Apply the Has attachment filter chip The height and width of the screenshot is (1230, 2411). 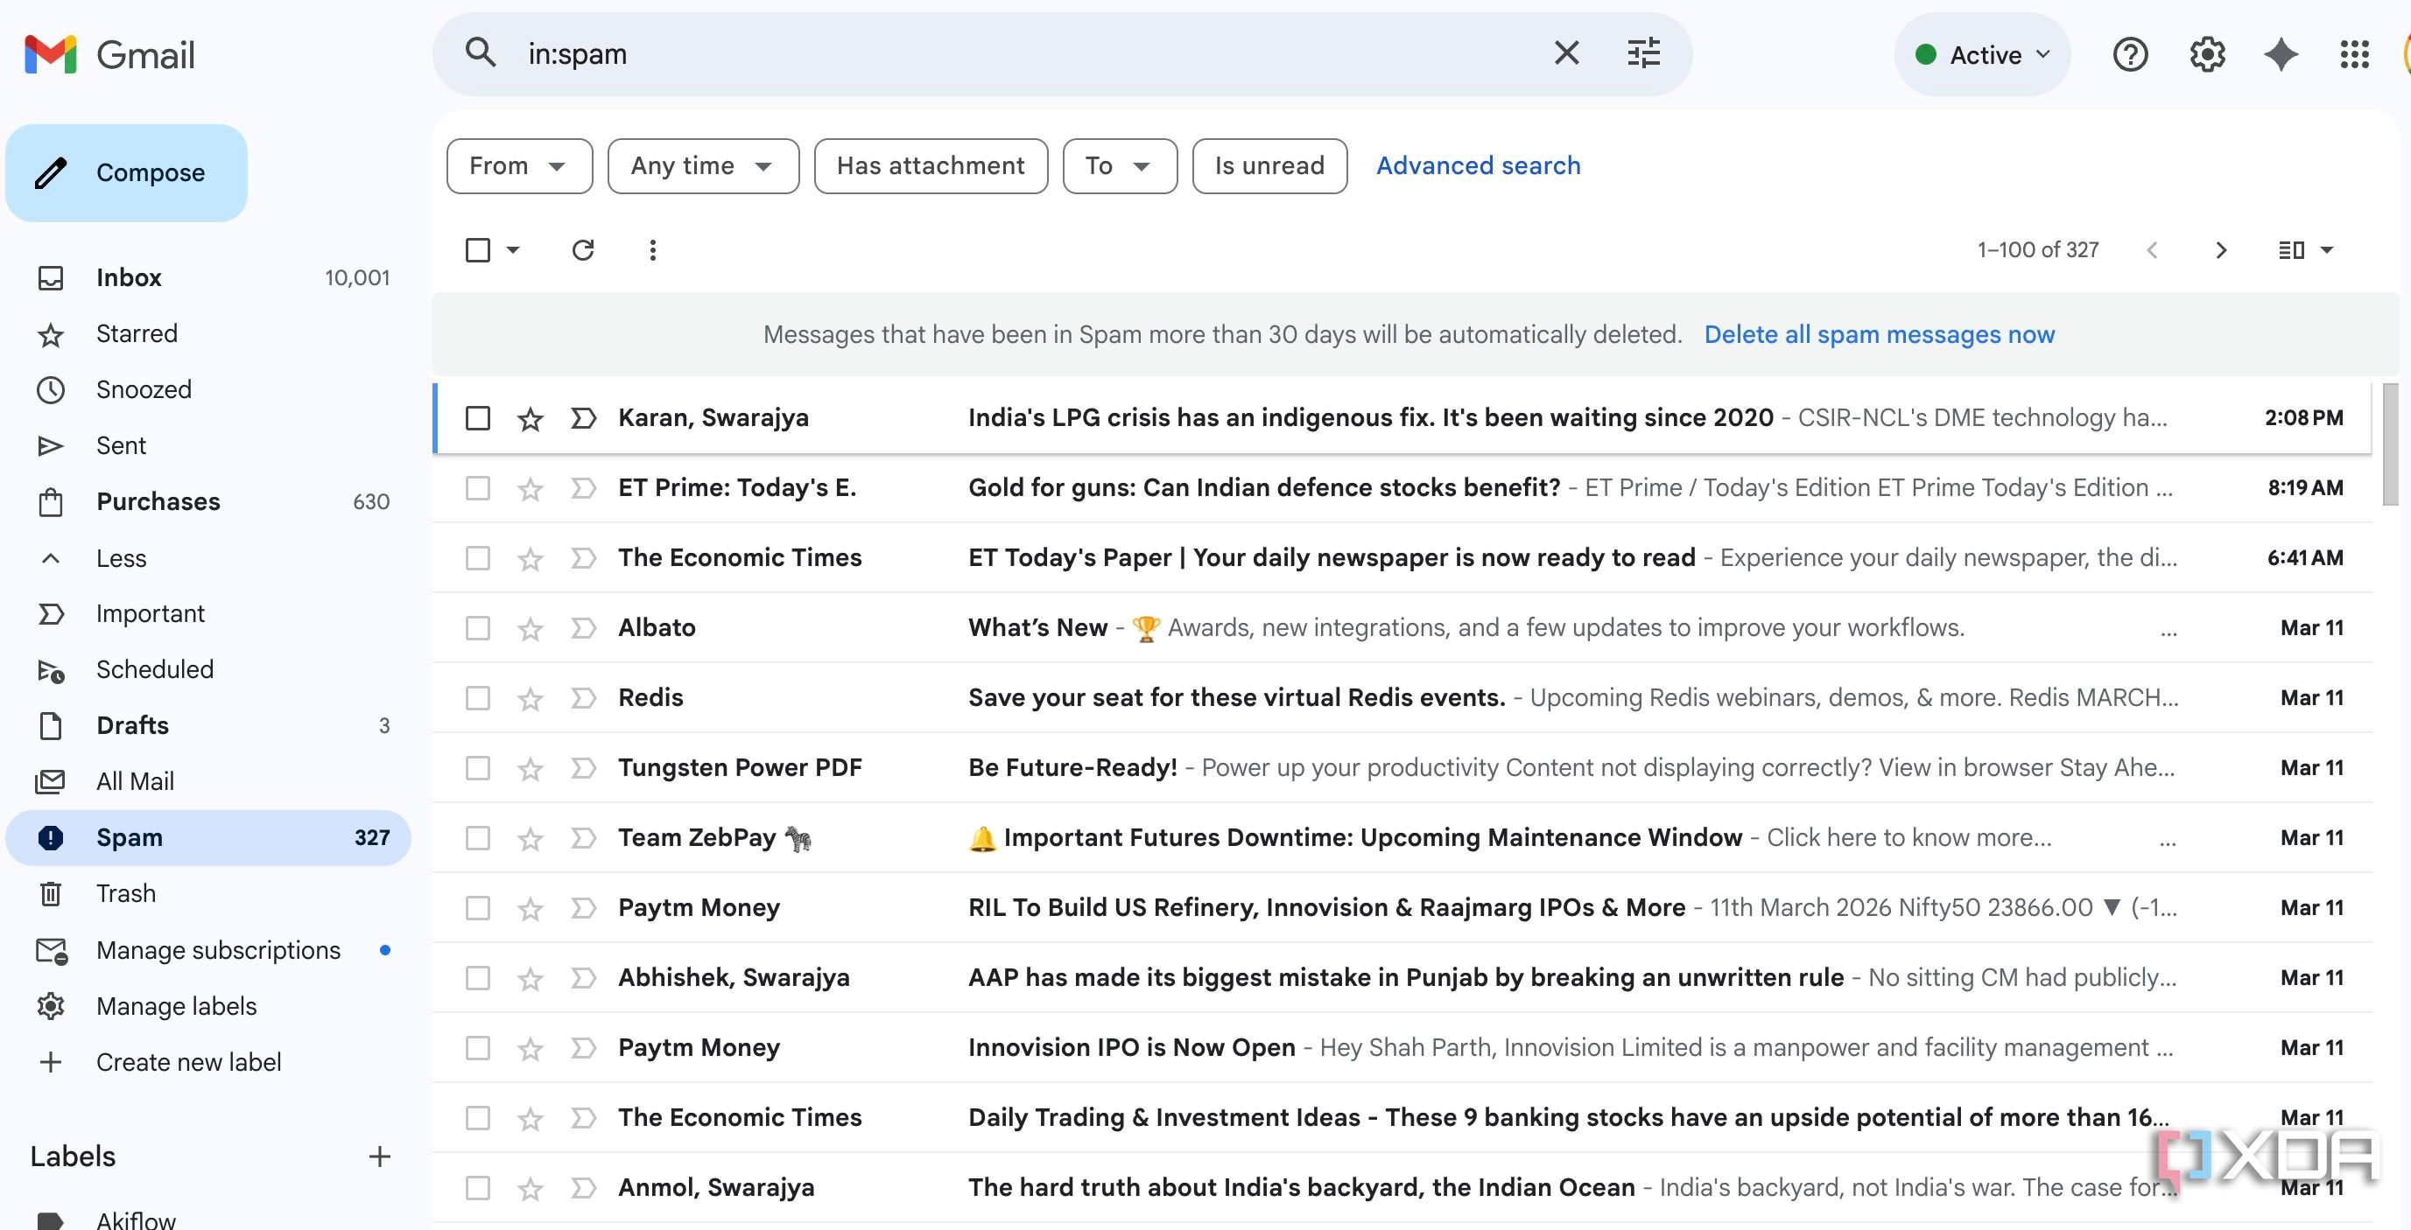pos(931,166)
